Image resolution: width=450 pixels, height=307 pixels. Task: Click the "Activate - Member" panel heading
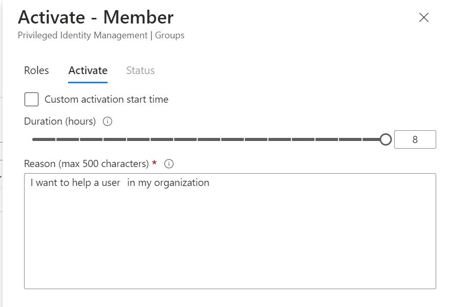(96, 18)
